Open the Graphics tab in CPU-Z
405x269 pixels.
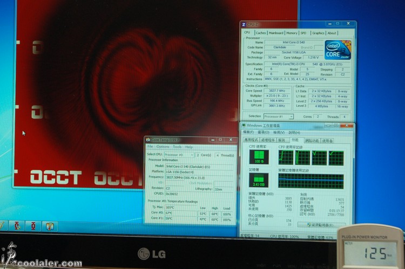pyautogui.click(x=318, y=33)
